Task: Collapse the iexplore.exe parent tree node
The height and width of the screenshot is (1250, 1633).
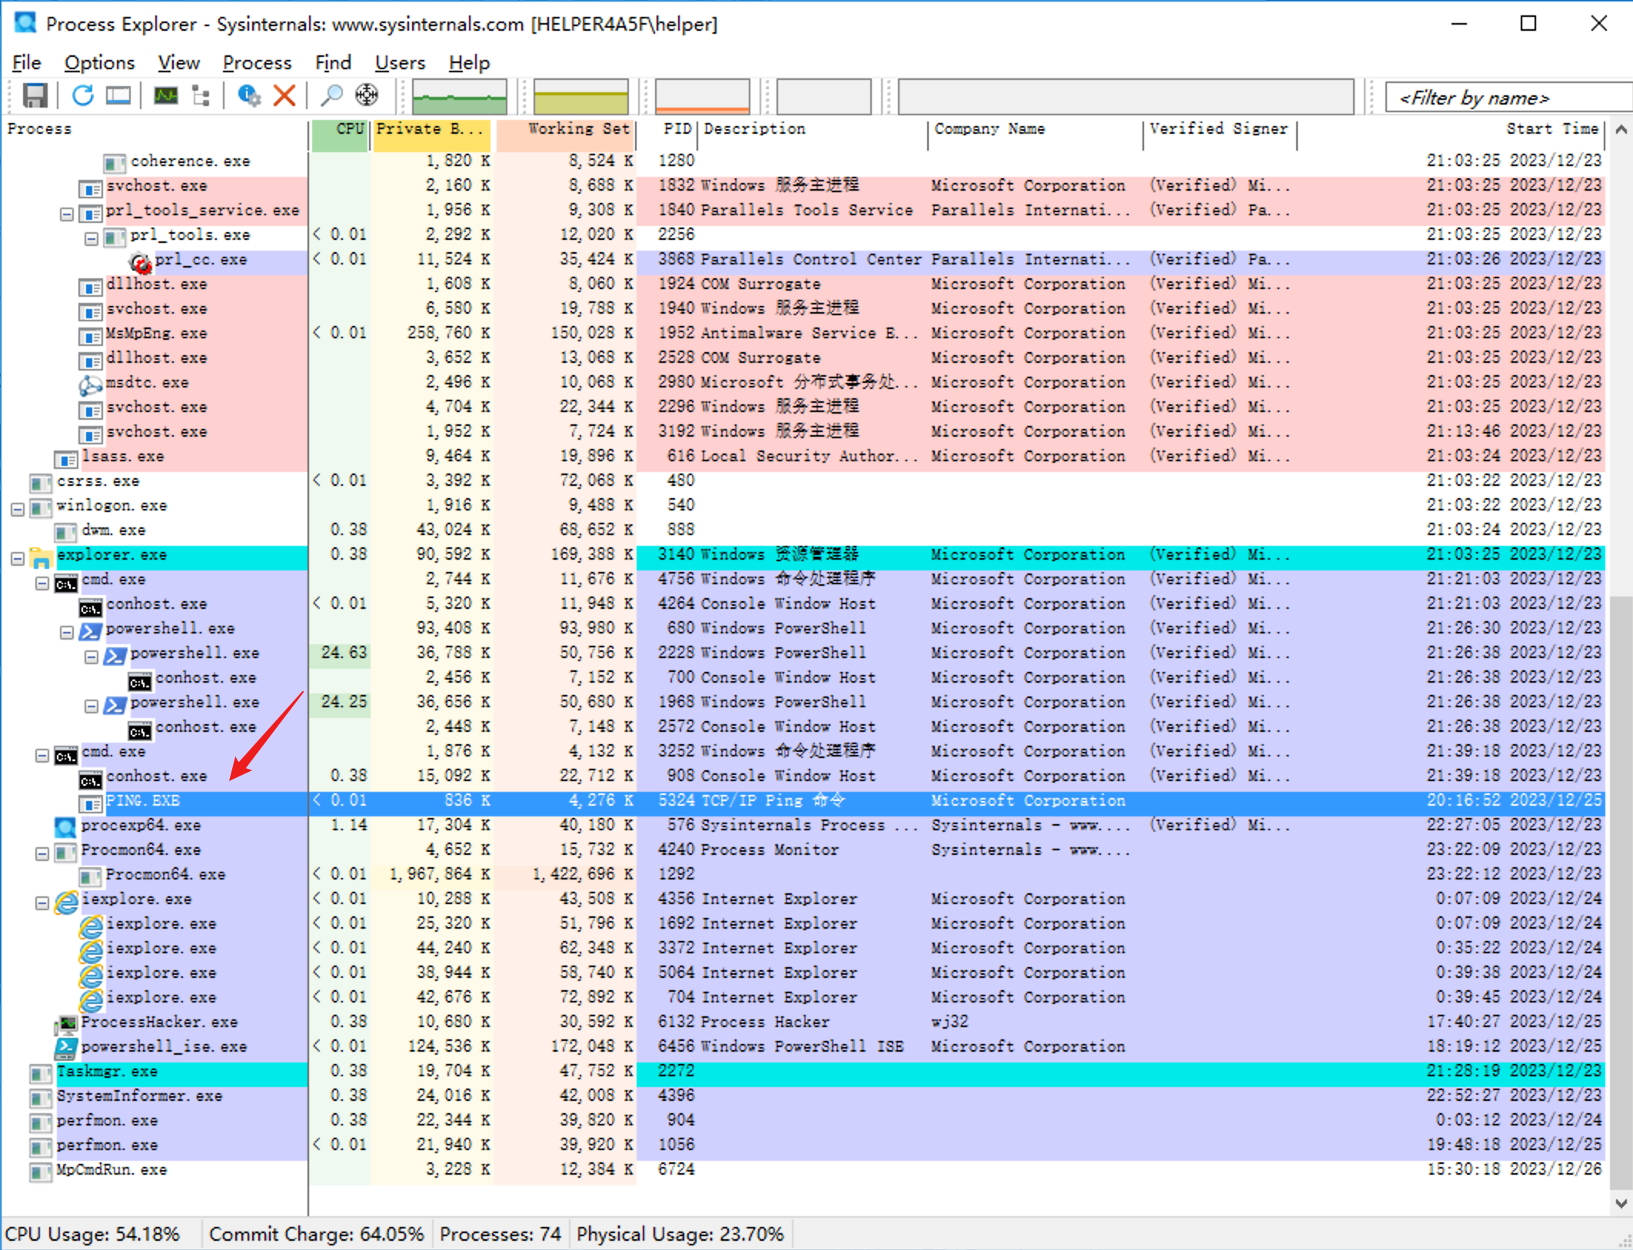Action: tap(42, 903)
